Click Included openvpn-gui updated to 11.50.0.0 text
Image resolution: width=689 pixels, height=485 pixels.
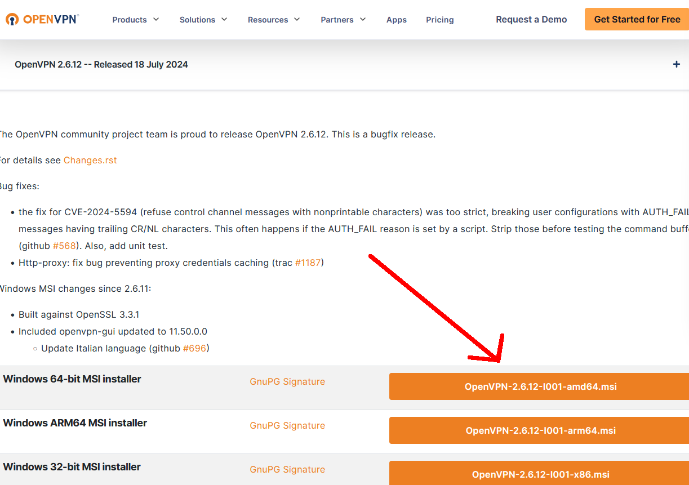tap(113, 331)
